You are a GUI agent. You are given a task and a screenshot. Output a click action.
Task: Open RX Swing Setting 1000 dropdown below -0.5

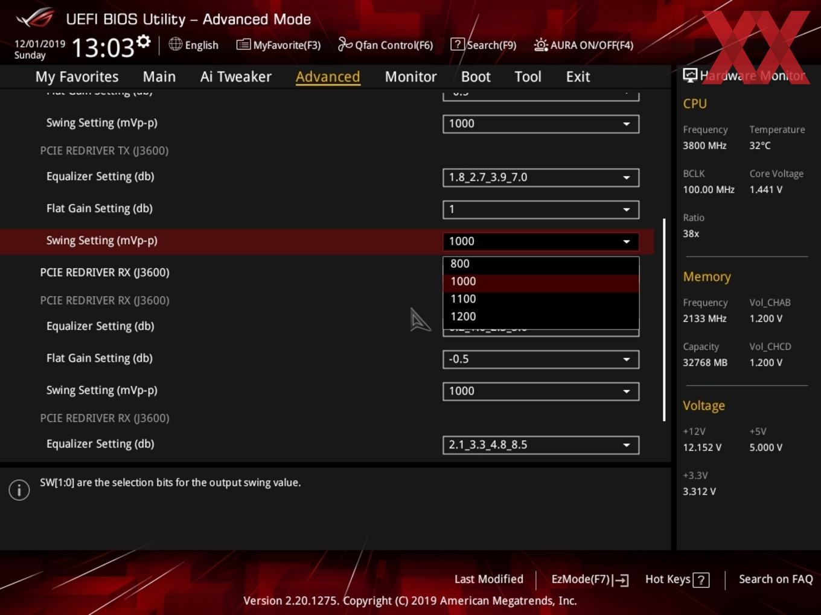pos(541,391)
